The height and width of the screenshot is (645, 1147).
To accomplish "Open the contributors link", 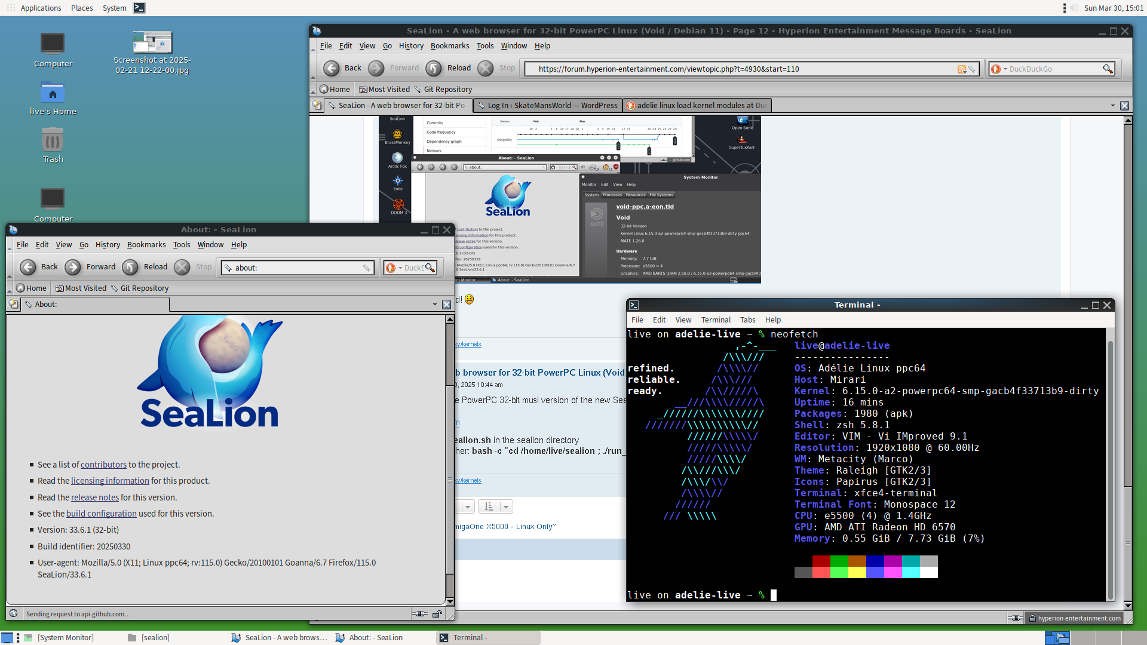I will pos(103,465).
